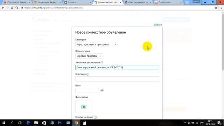This screenshot has height=126, width=224.
Task: Open File Explorer from taskbar
Action: click(x=36, y=123)
